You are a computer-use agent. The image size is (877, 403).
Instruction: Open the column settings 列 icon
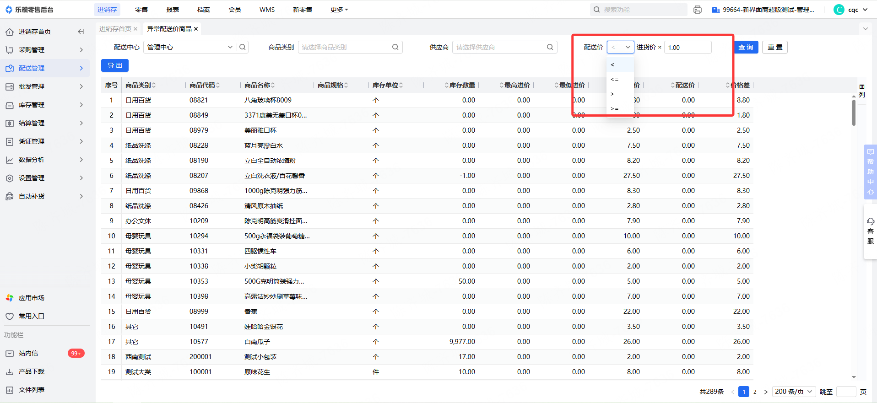[862, 91]
